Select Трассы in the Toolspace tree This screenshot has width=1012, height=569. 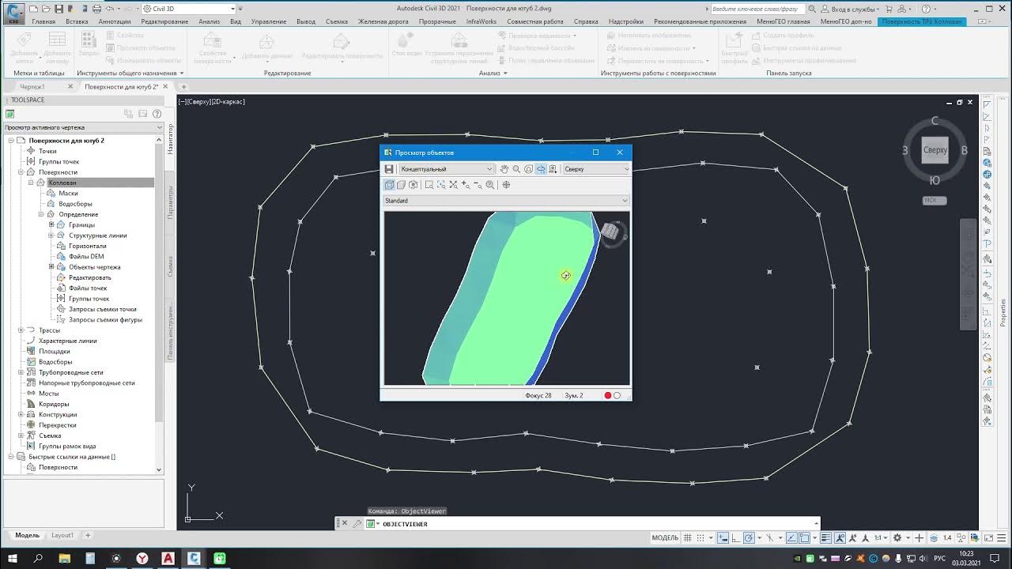point(49,330)
